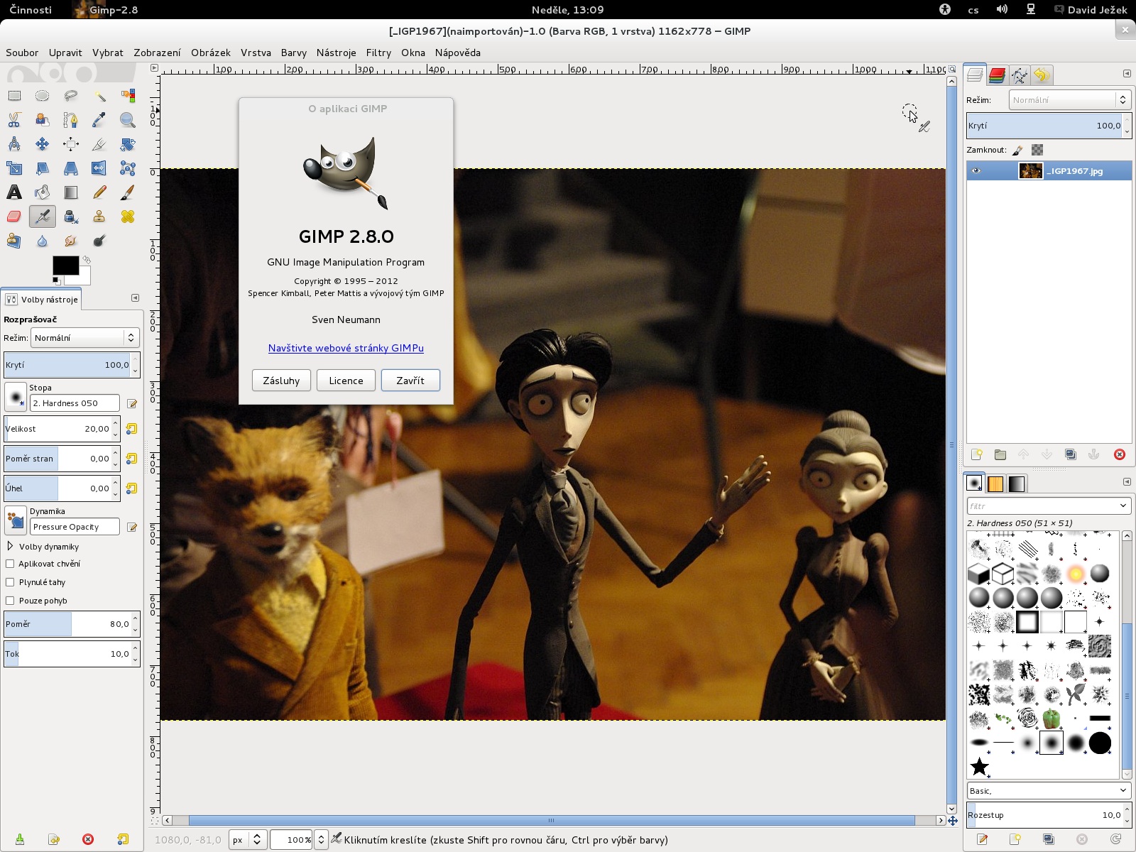Toggle the lock alpha channel checkerboard icon
The image size is (1136, 852).
tap(1037, 150)
